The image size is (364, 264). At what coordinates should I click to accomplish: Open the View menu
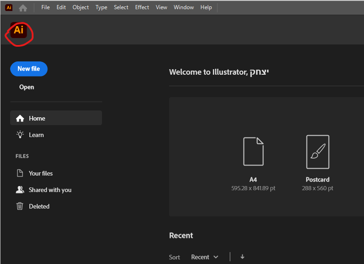coord(161,7)
